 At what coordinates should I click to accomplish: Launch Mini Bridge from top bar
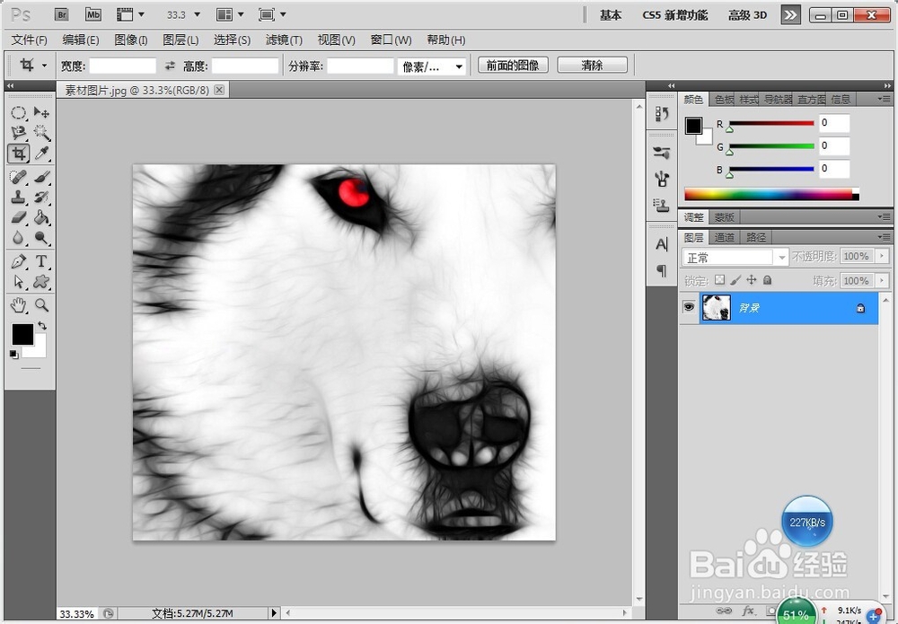(92, 14)
